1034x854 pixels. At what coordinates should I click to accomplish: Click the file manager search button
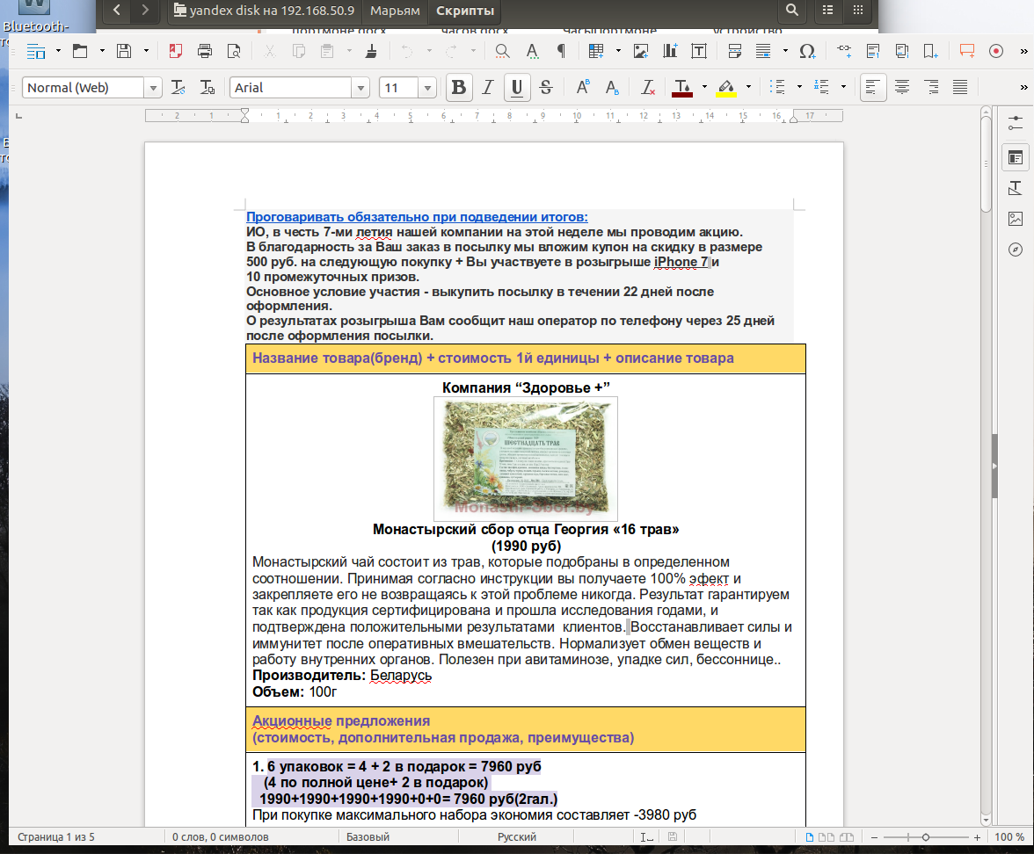(792, 10)
